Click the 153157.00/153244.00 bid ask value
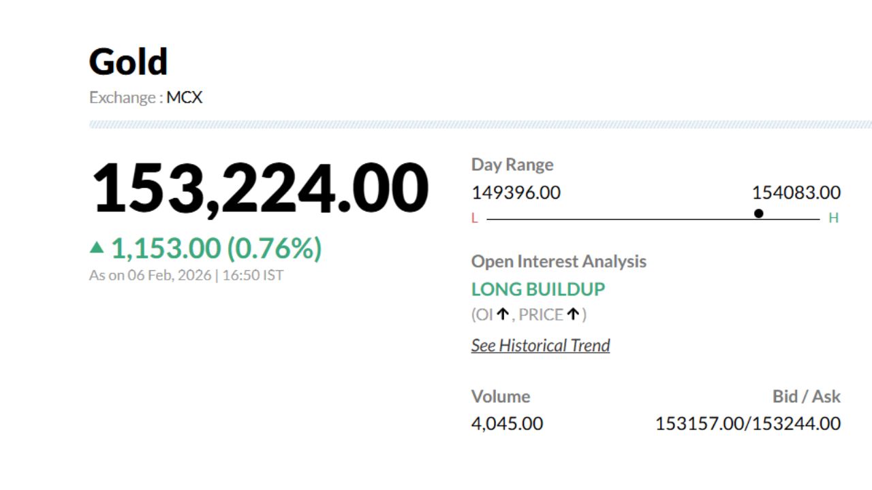The height and width of the screenshot is (490, 872). (747, 424)
